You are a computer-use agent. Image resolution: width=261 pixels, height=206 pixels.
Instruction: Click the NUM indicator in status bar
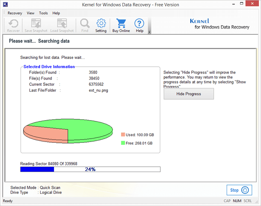[x=237, y=201]
